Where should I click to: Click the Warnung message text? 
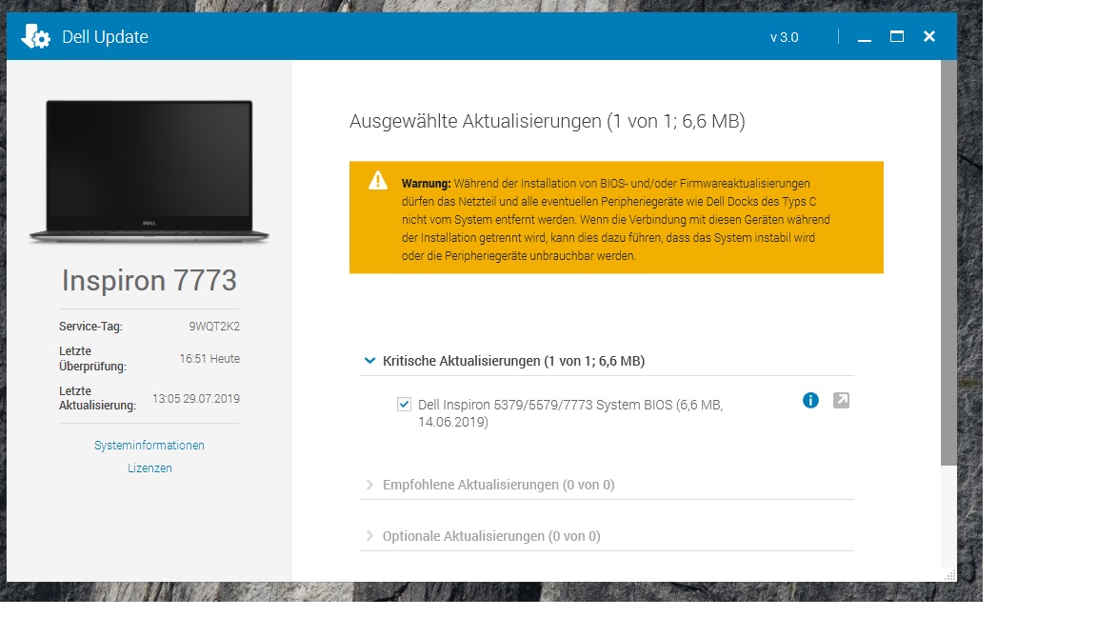point(616,220)
